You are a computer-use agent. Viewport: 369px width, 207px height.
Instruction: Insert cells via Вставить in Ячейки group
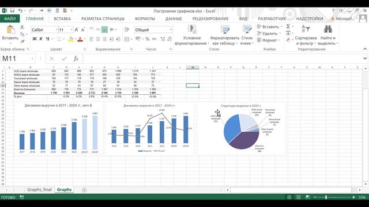coord(270,27)
